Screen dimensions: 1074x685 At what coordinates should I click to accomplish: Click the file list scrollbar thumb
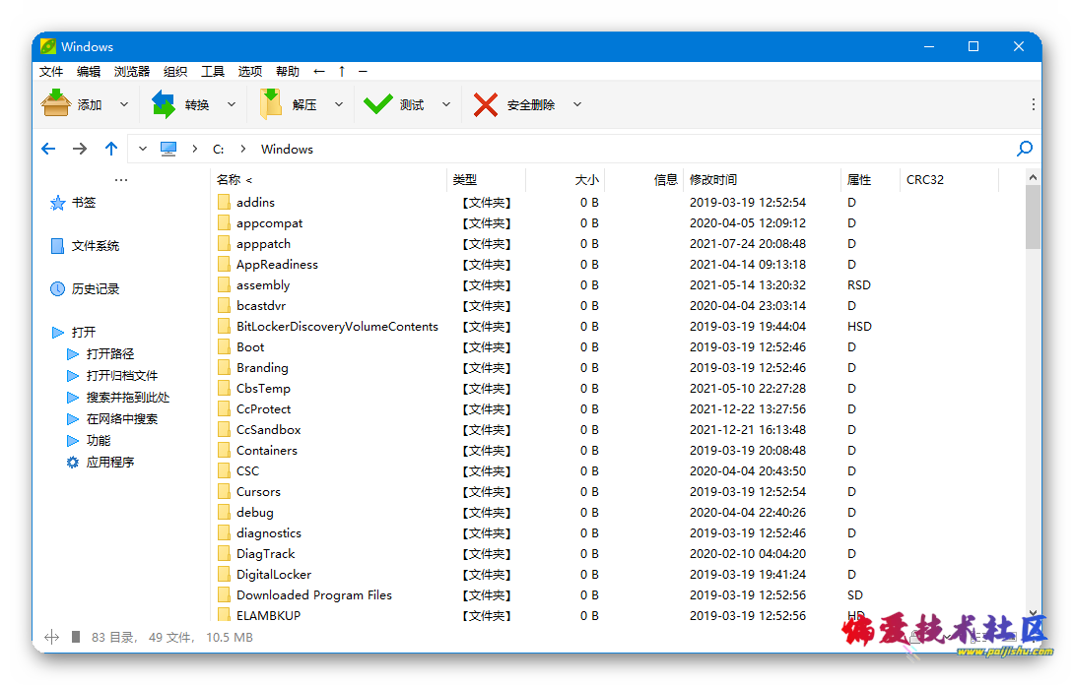tap(1033, 218)
